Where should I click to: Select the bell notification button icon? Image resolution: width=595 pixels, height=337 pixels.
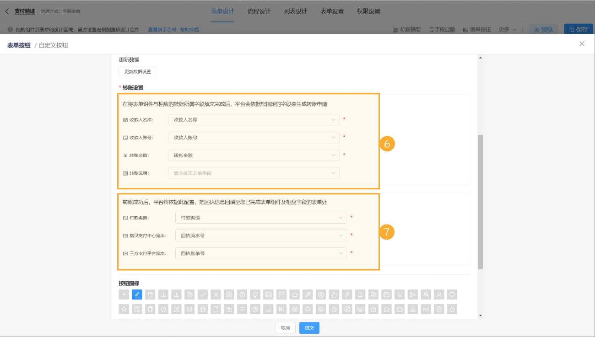[360, 294]
